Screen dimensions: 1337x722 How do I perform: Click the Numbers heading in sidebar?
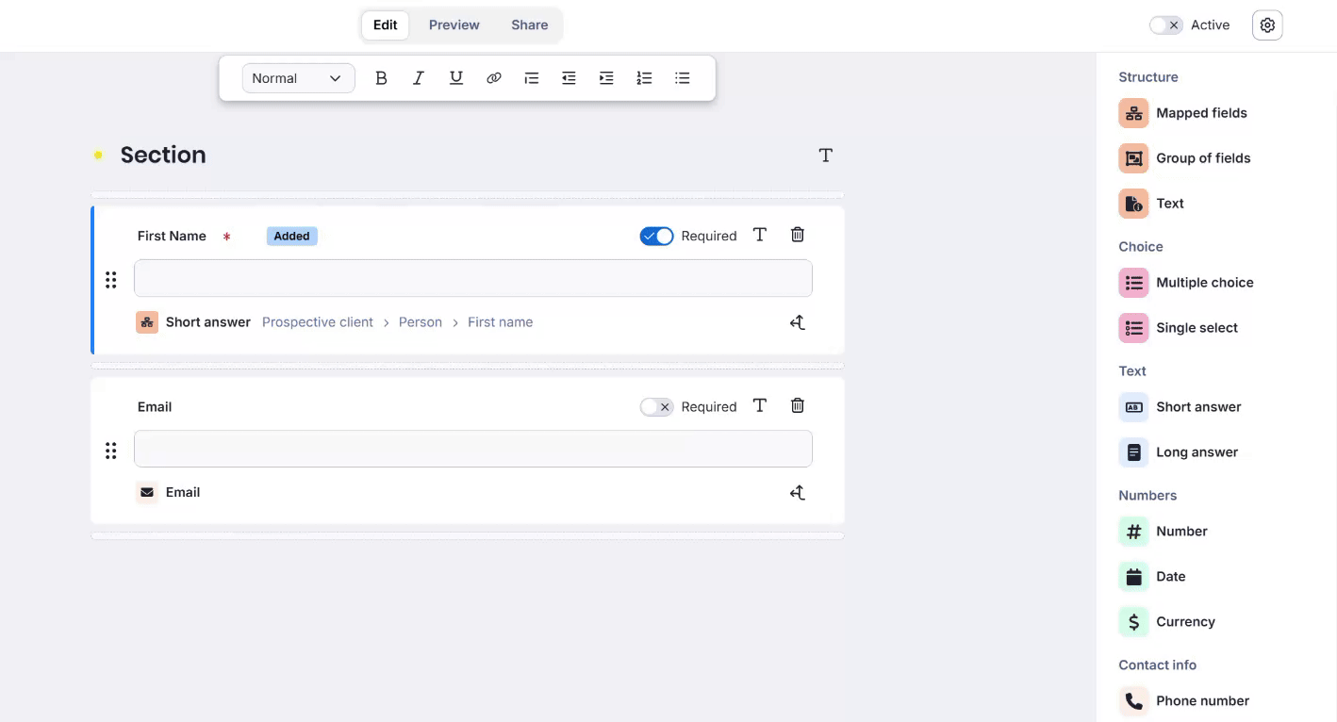tap(1147, 496)
